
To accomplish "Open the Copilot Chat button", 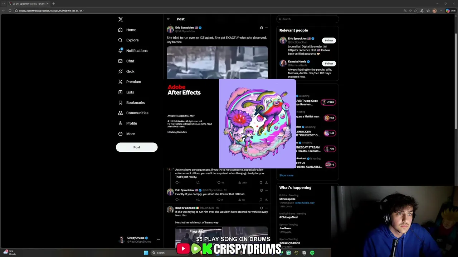I will (451, 11).
